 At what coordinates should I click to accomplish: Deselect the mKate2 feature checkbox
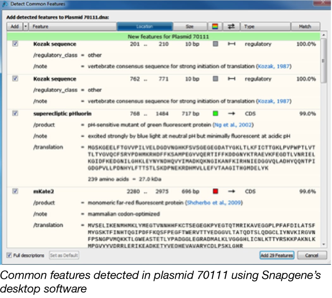pyautogui.click(x=15, y=191)
